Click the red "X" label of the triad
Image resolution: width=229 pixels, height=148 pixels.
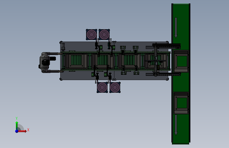[28, 130]
